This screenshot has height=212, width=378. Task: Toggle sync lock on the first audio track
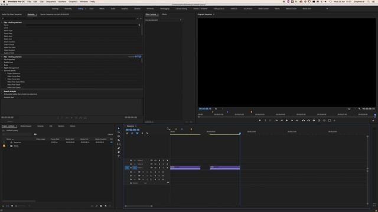click(x=139, y=172)
